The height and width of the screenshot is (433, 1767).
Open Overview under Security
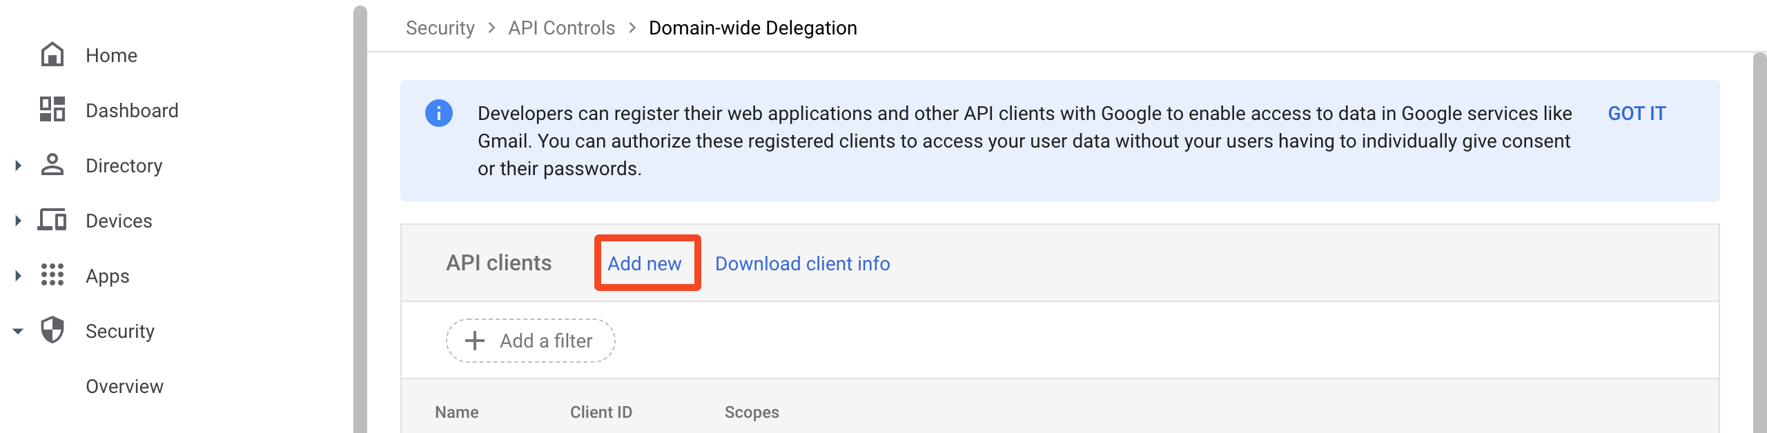(x=124, y=385)
